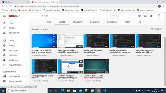This screenshot has width=166, height=93.
Task: Click the watch later clock on hovered thumbnail
Action: tap(81, 61)
